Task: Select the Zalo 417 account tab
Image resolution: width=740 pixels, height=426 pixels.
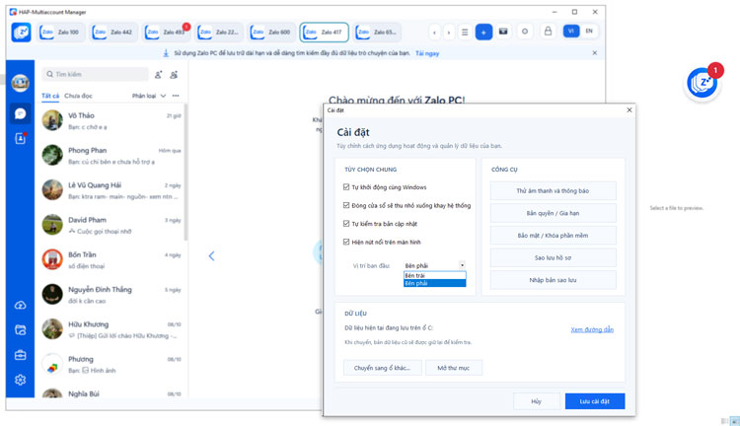Action: (325, 33)
